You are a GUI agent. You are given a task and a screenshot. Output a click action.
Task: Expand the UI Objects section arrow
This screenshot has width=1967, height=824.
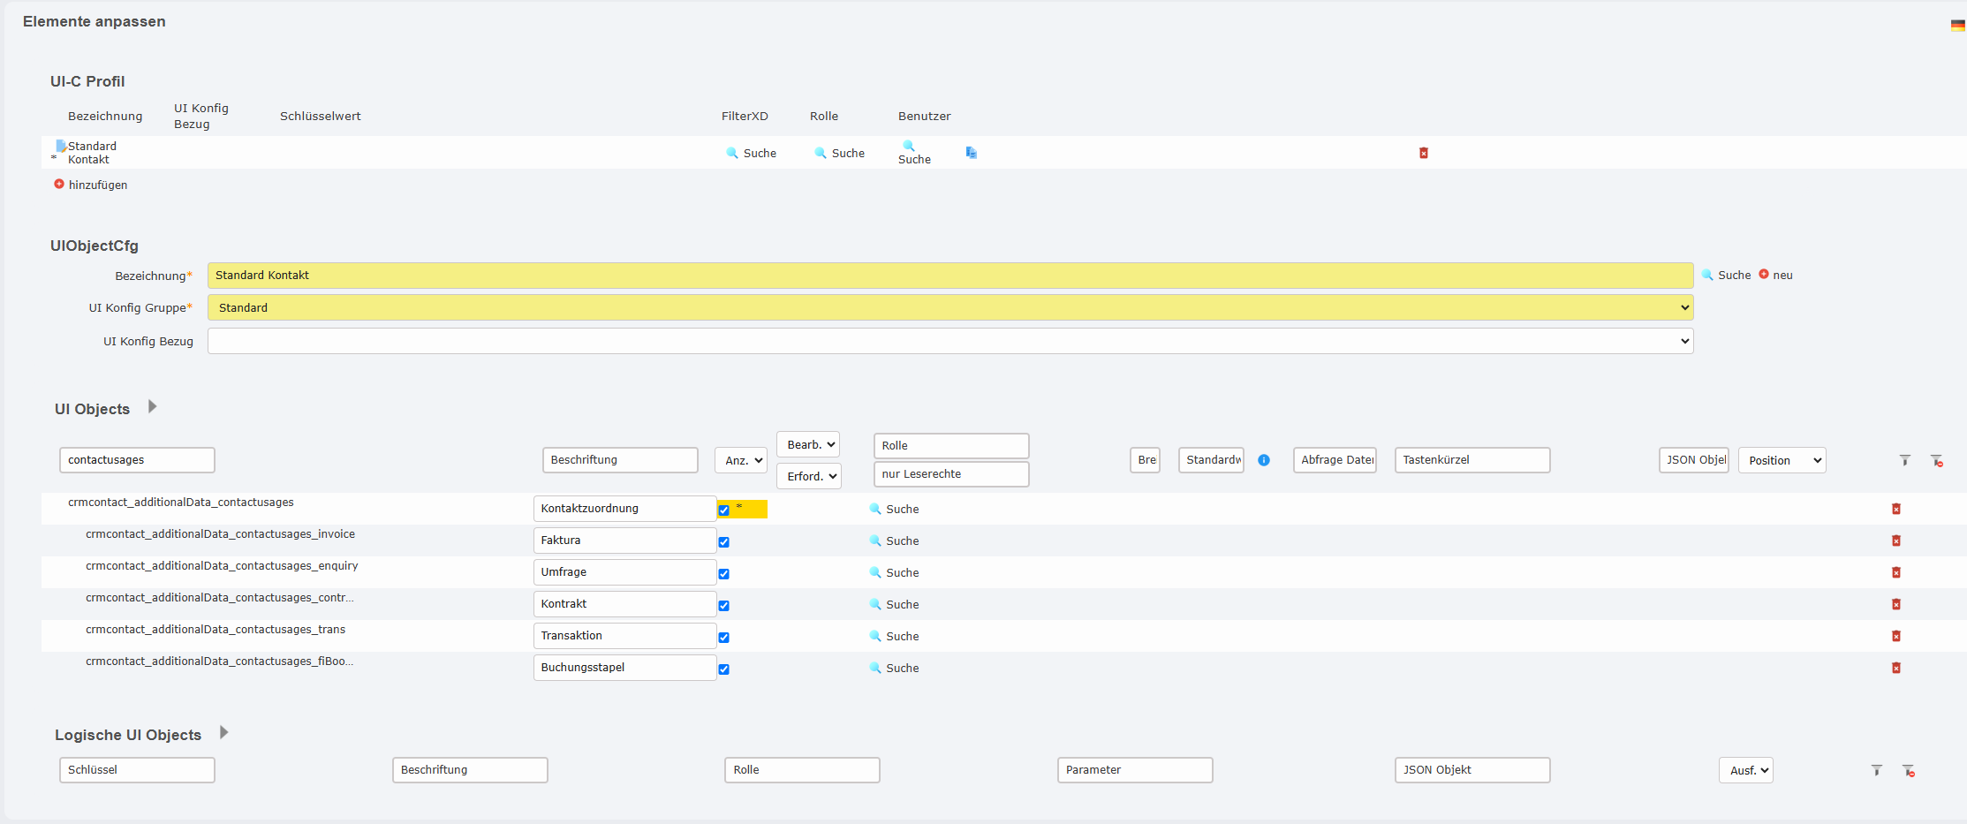(152, 407)
